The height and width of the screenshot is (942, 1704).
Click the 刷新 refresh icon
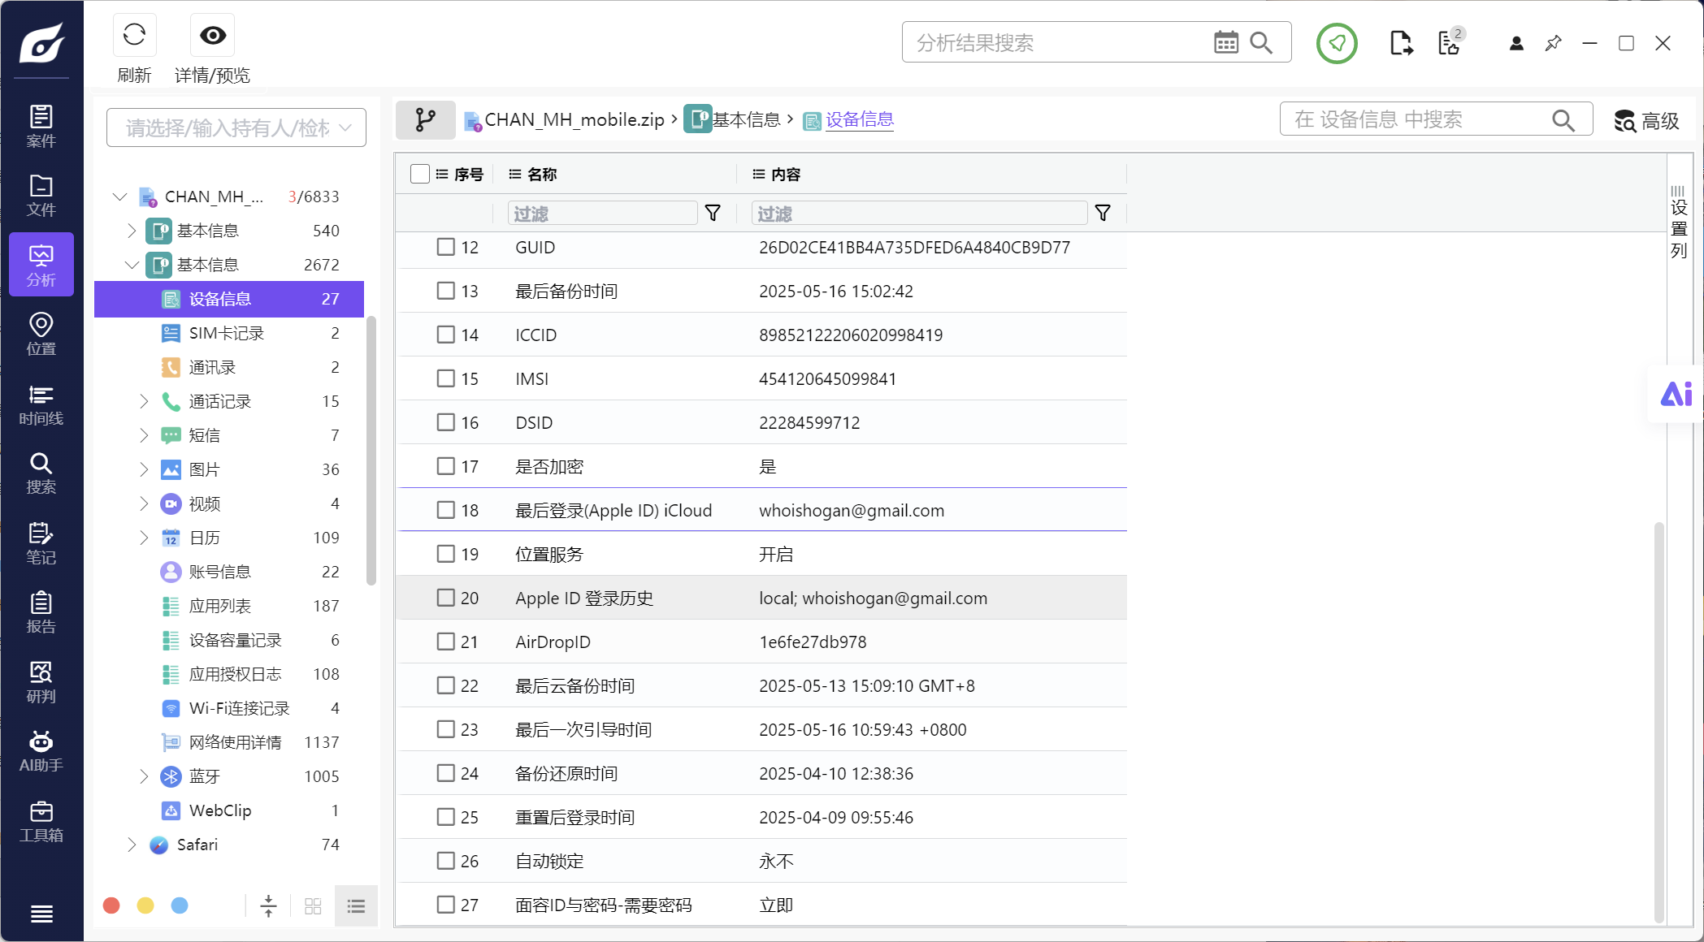(x=134, y=35)
